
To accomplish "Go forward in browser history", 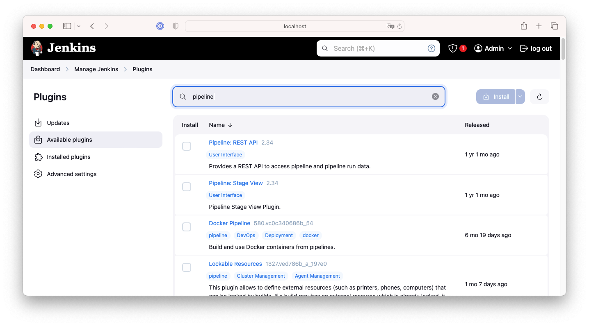I will (x=107, y=26).
